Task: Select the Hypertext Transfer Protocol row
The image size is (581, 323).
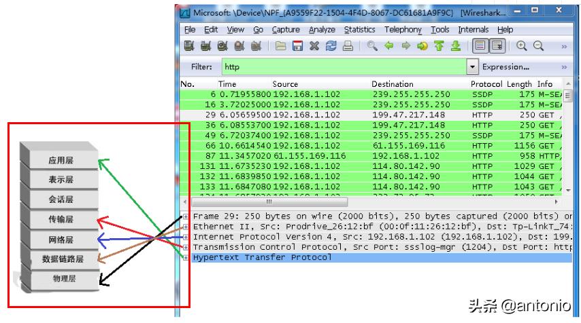Action: pos(382,258)
